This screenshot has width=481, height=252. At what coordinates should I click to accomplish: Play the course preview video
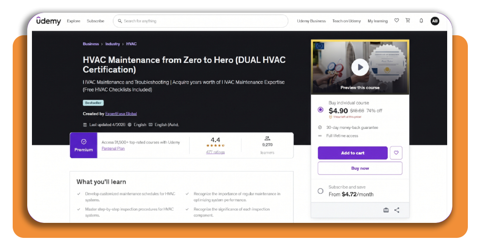[x=360, y=67]
